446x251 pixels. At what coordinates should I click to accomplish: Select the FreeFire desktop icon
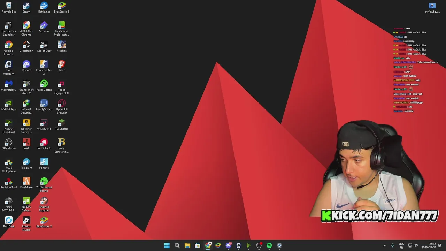62,47
